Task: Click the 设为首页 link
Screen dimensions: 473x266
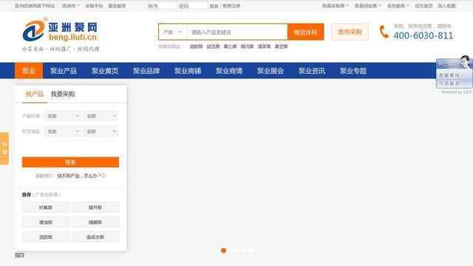Action: (x=423, y=6)
